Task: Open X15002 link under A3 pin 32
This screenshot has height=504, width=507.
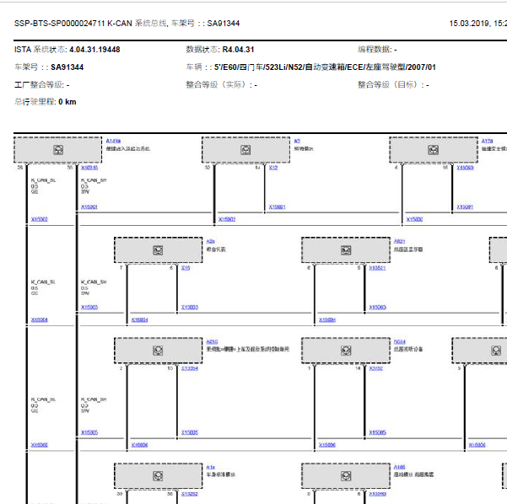Action: point(227,219)
